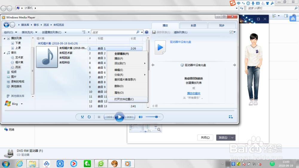
Task: Open the view options icon
Action: pos(84,32)
